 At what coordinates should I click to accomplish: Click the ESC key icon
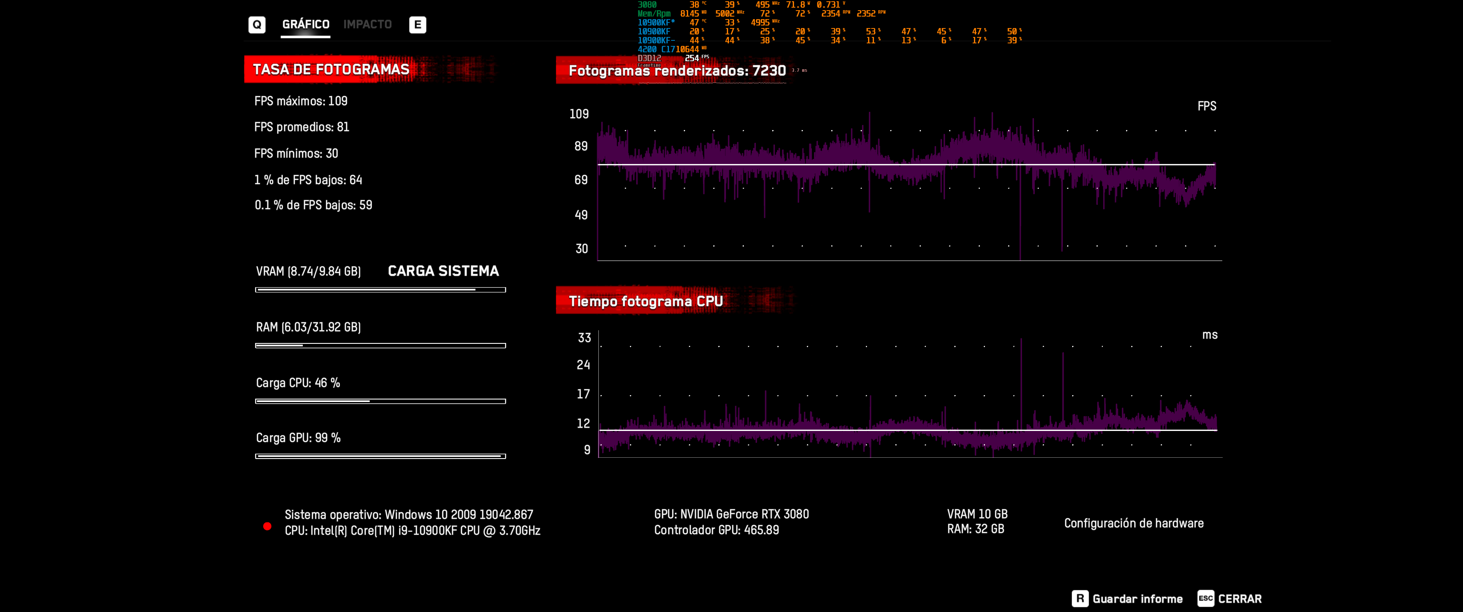coord(1205,598)
